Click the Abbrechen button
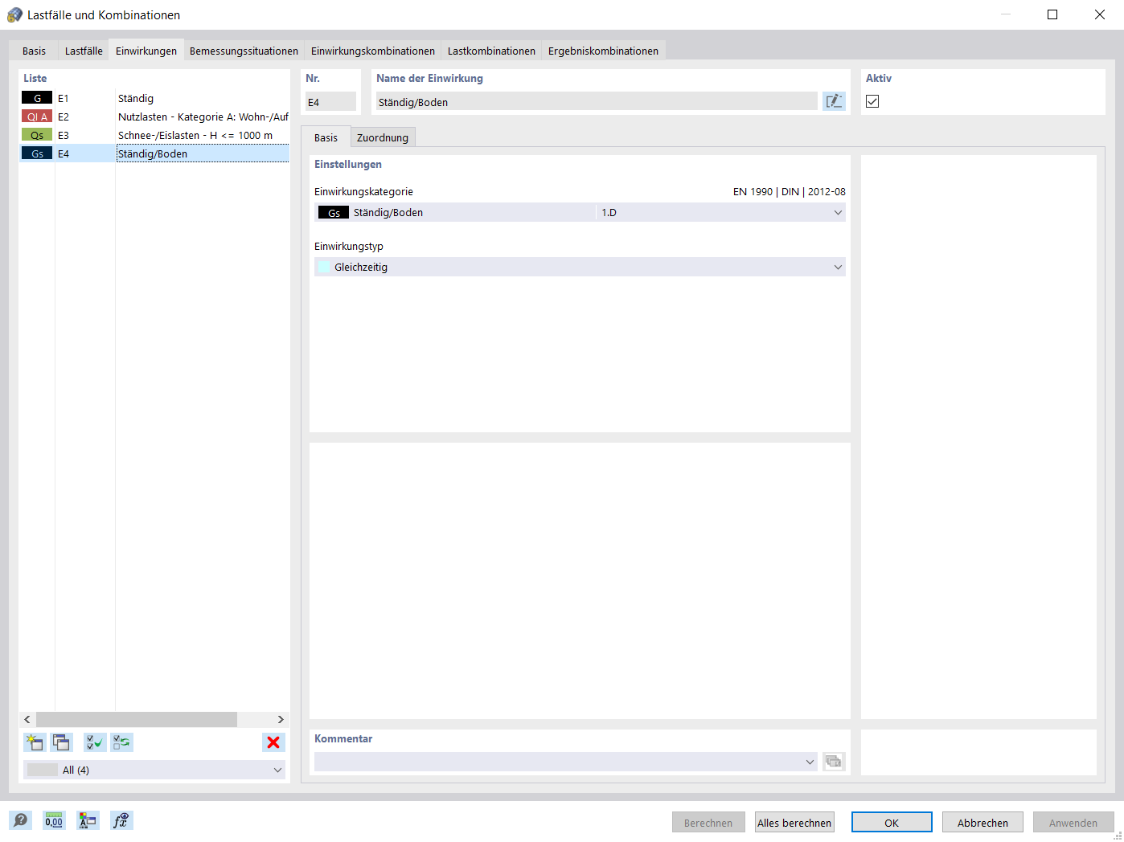Screen dimensions: 1124x842 coord(982,822)
